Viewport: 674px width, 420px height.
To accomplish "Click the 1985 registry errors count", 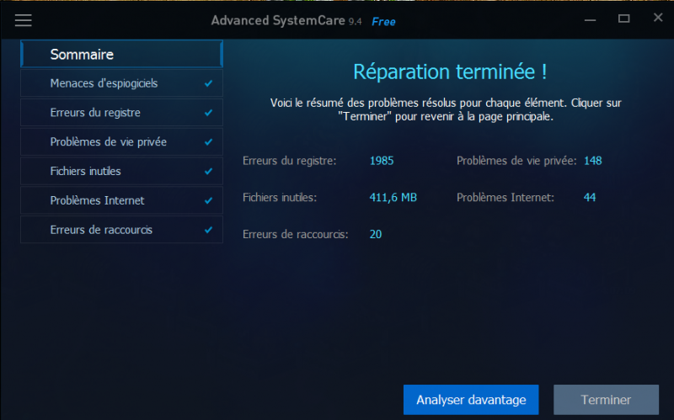I will tap(382, 161).
